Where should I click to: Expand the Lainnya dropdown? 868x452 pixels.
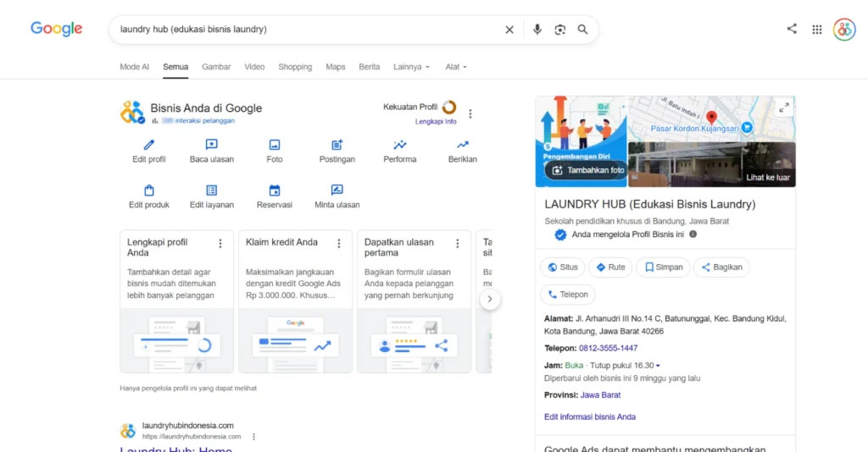411,67
